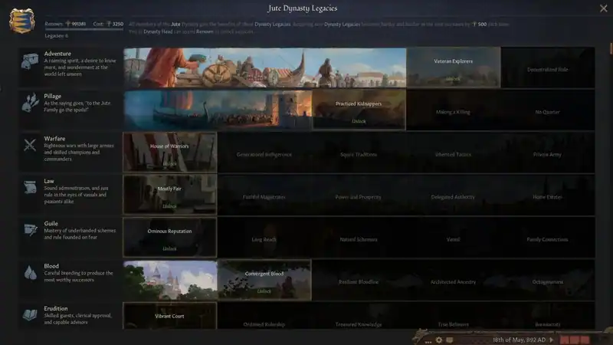Click the Law legacy title
This screenshot has height=345, width=613.
click(49, 181)
